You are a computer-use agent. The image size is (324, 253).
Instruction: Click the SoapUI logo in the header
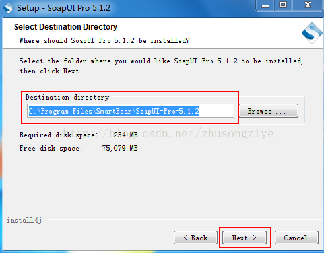pyautogui.click(x=312, y=33)
